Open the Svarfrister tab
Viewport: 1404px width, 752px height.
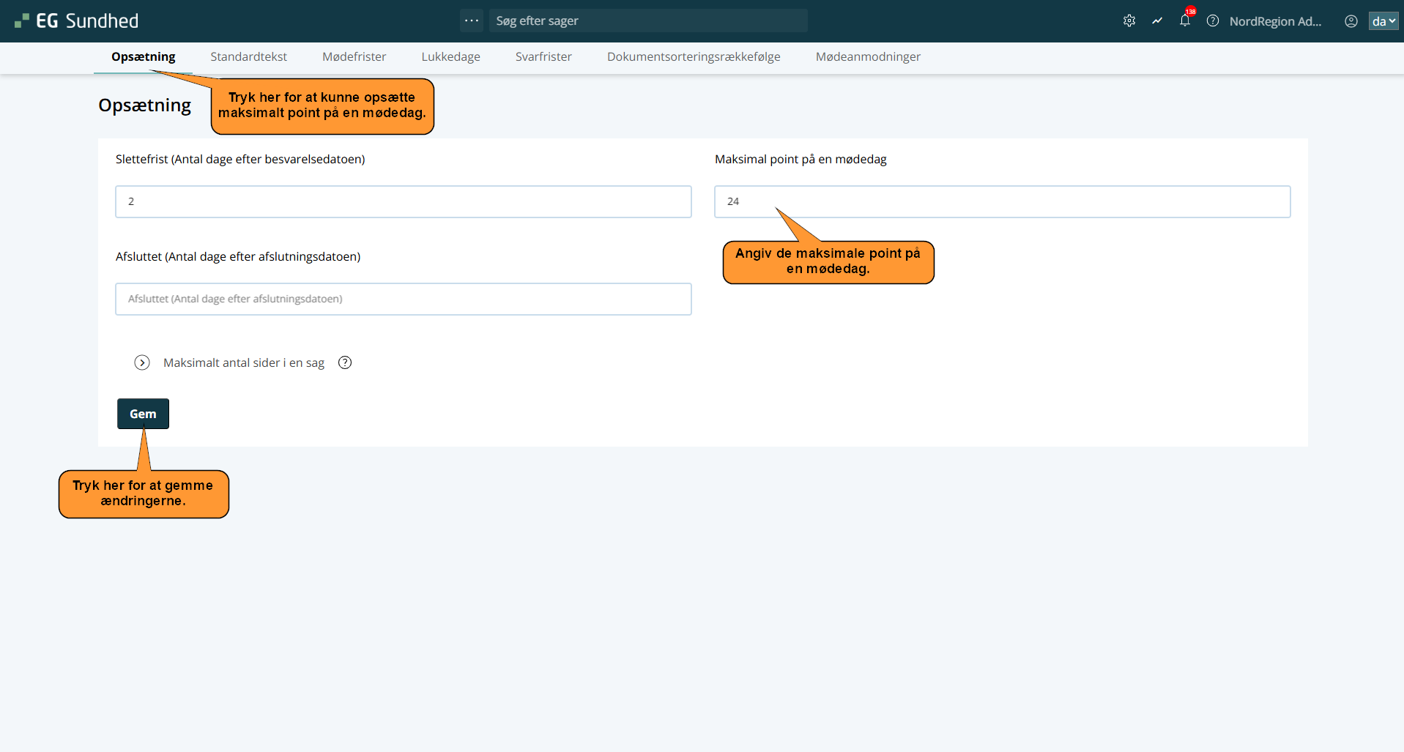(x=543, y=57)
